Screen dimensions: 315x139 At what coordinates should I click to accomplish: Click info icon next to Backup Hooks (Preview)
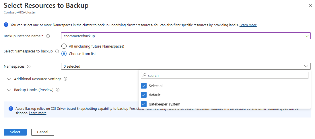click(x=58, y=90)
